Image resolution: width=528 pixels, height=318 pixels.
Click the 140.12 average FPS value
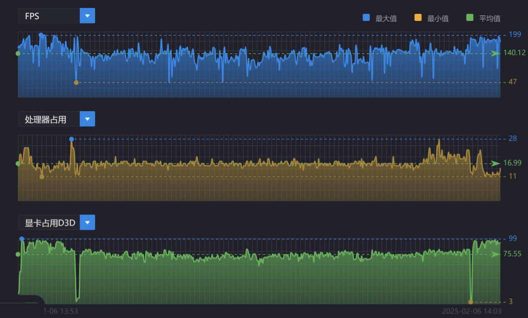tap(515, 53)
